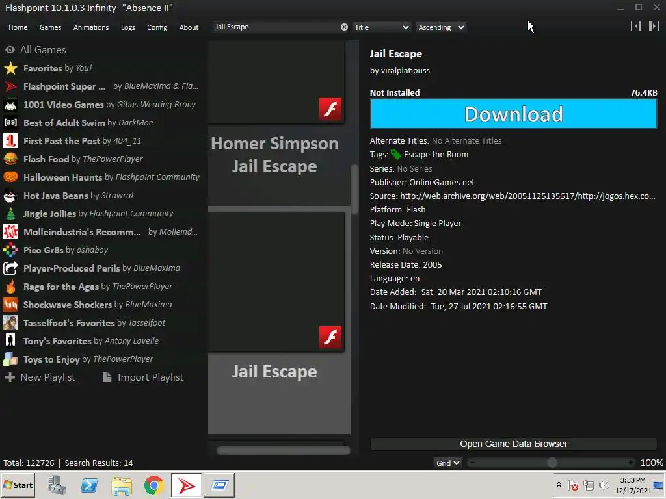Screen dimensions: 666x499
Task: Select the Flash Food burger icon
Action: tap(10, 159)
